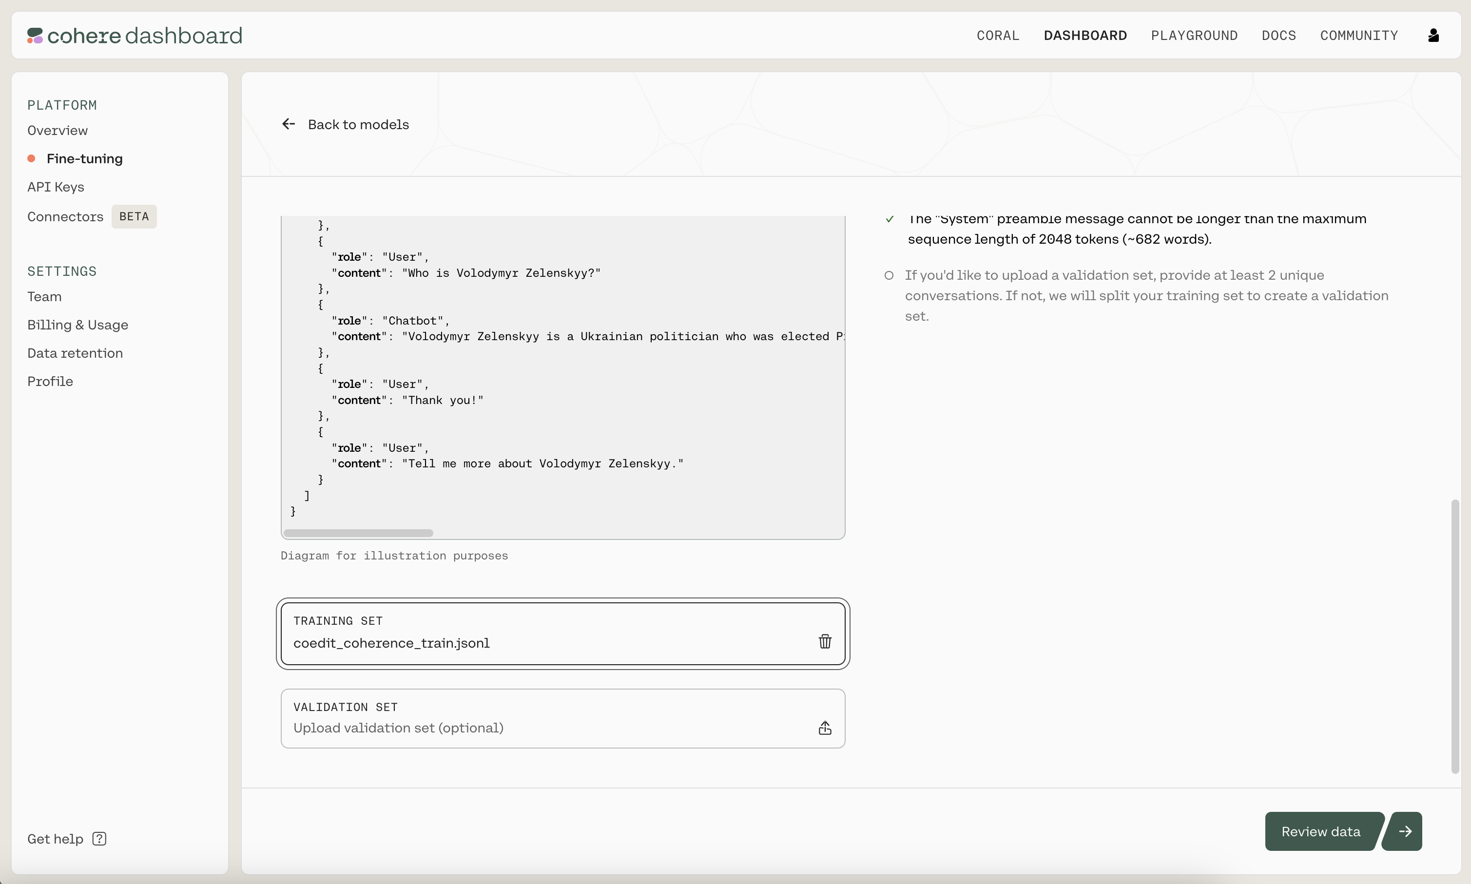
Task: Click the Back to models link
Action: click(x=359, y=124)
